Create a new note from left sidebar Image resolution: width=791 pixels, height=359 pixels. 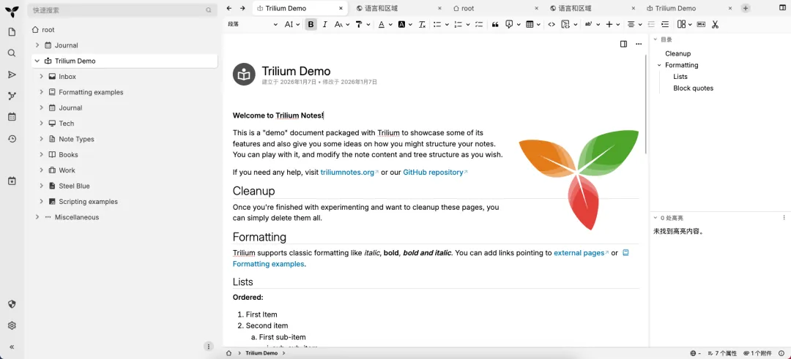coord(12,32)
